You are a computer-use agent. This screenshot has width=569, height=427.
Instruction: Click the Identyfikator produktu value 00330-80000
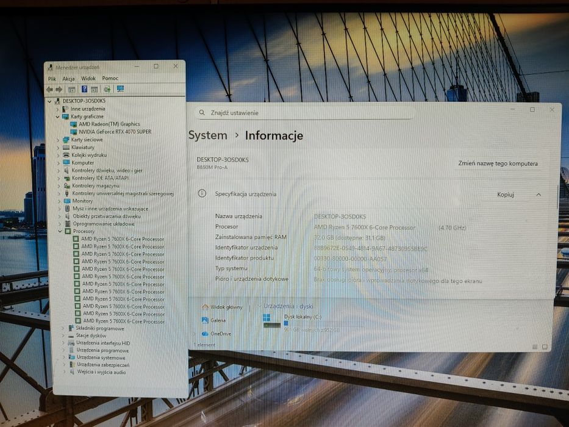pos(350,259)
